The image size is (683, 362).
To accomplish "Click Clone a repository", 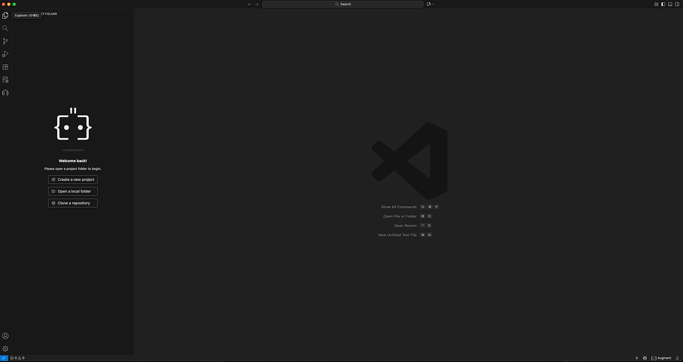I will [73, 203].
